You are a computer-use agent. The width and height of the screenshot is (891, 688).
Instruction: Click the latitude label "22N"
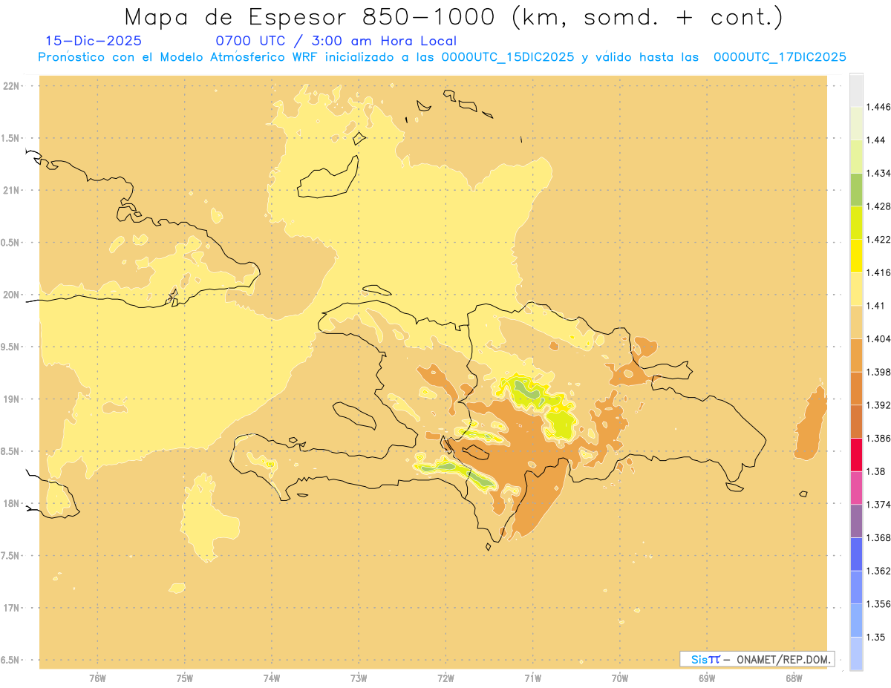10,86
